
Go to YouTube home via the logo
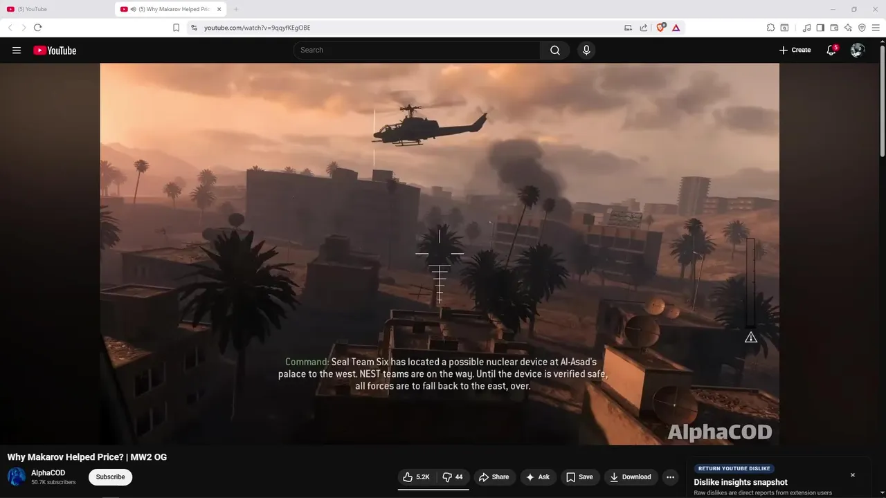pos(55,50)
